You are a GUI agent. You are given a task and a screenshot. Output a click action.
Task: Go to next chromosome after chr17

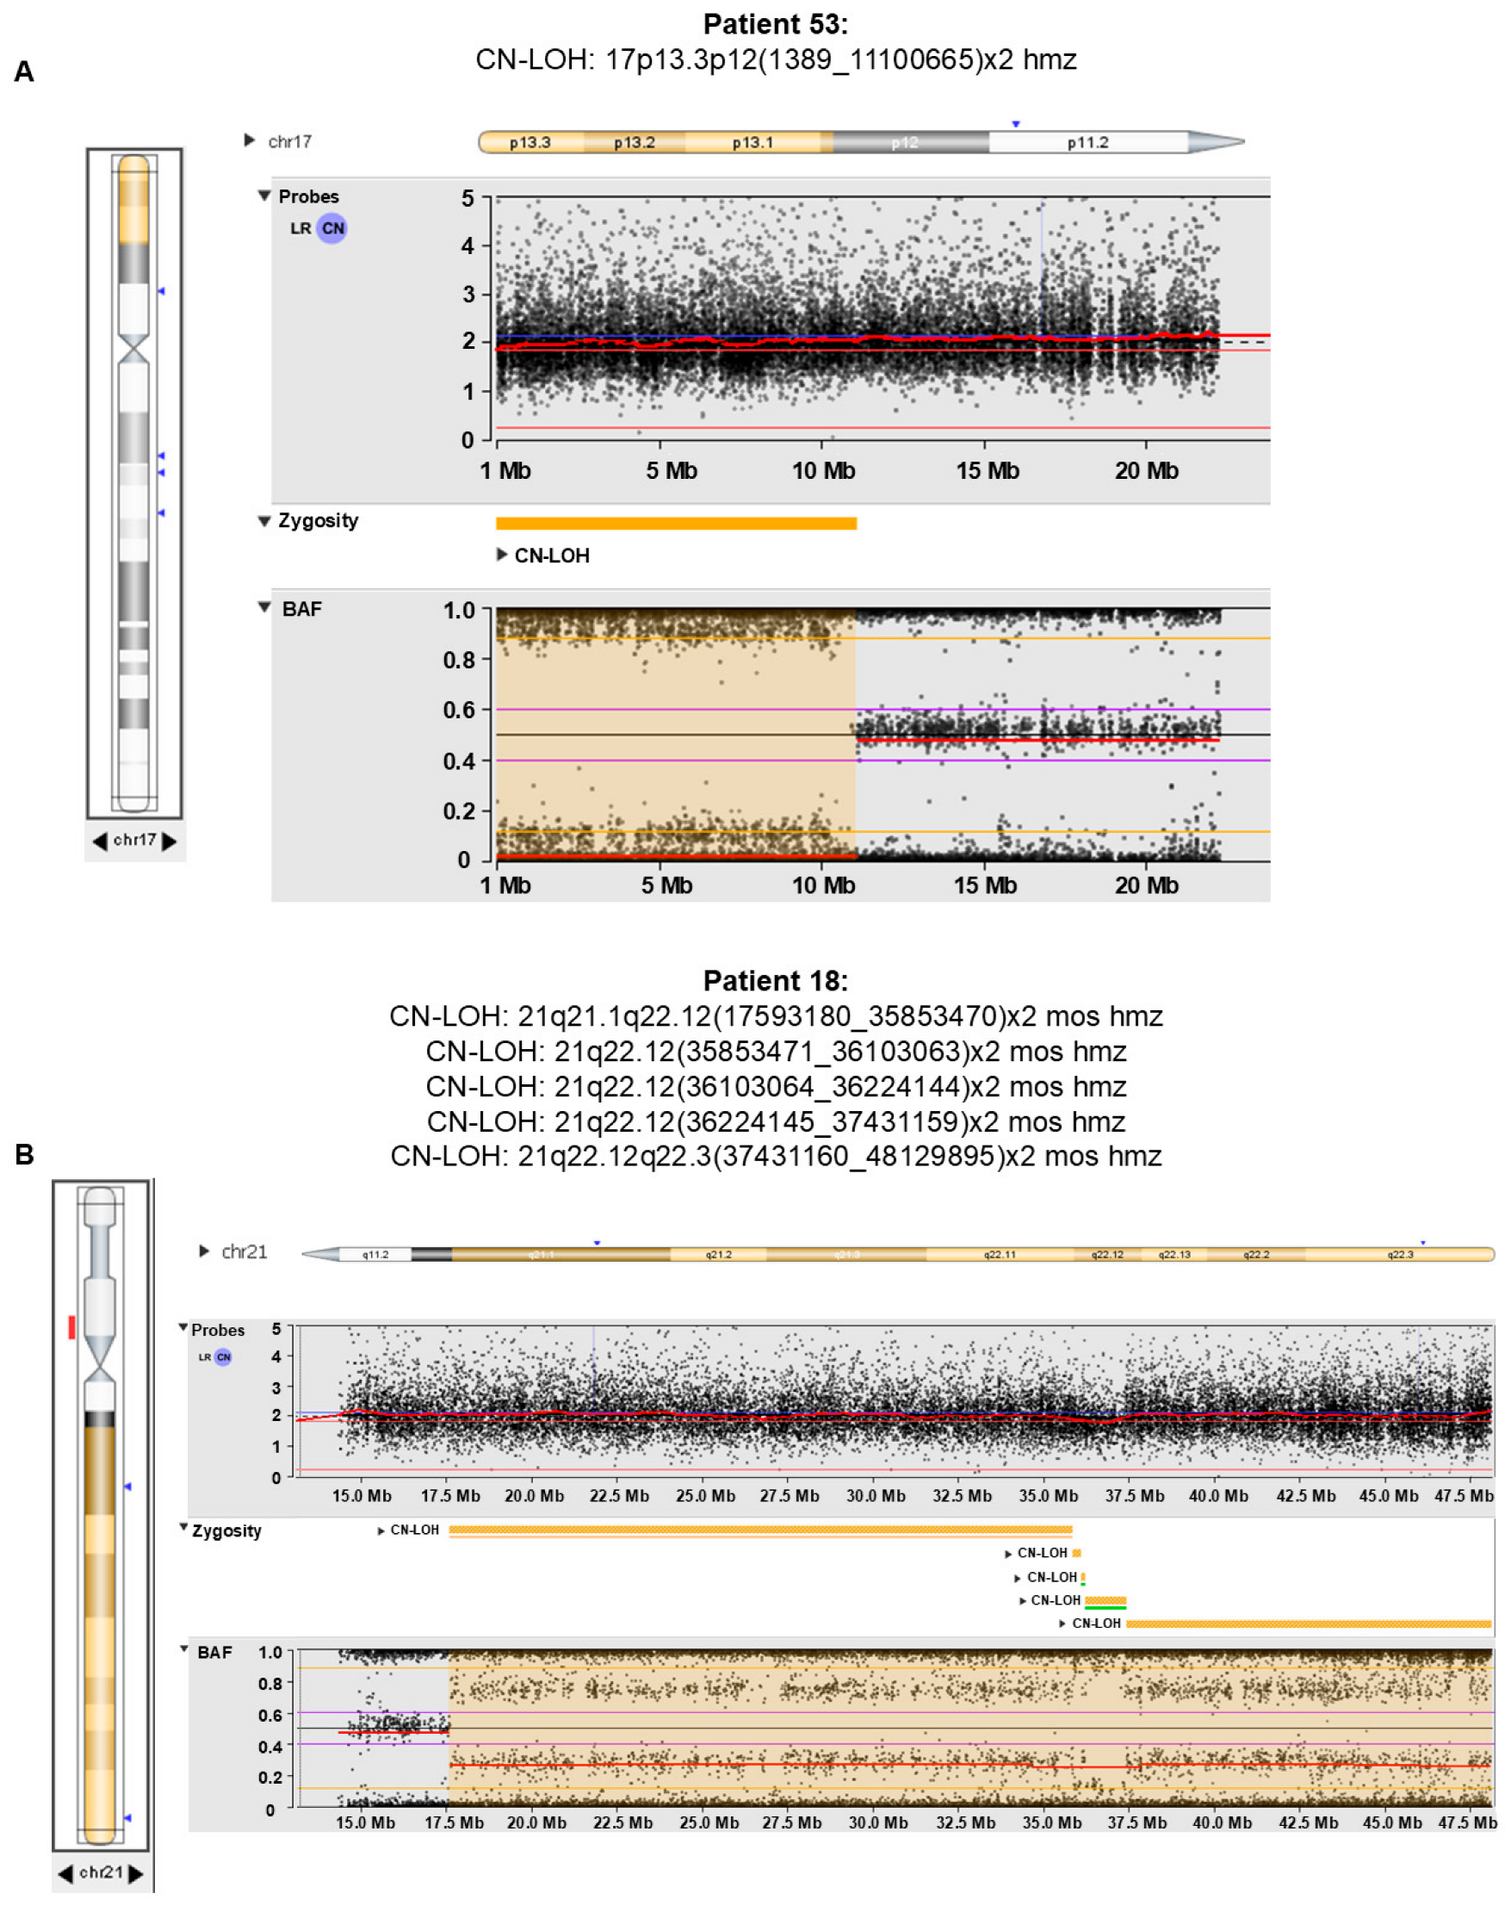point(169,841)
